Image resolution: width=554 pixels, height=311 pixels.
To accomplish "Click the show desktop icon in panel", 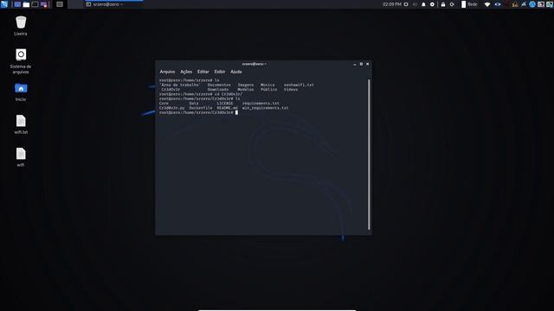I will [x=17, y=4].
